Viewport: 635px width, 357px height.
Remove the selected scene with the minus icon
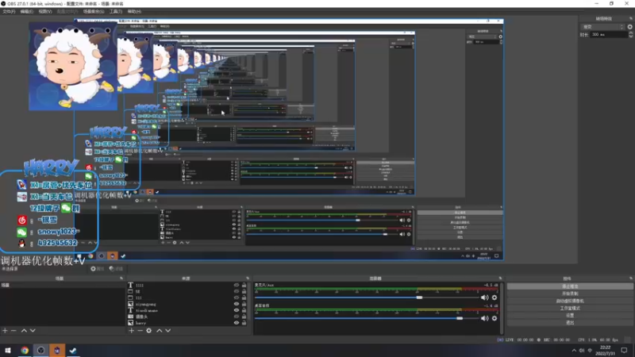pyautogui.click(x=13, y=331)
